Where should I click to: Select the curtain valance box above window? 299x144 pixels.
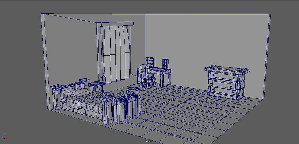click(115, 24)
